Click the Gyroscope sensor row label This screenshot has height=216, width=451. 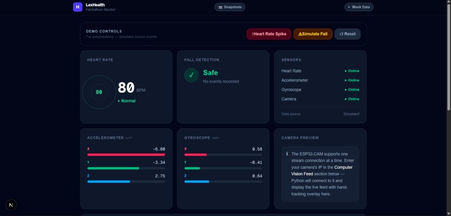(x=292, y=89)
